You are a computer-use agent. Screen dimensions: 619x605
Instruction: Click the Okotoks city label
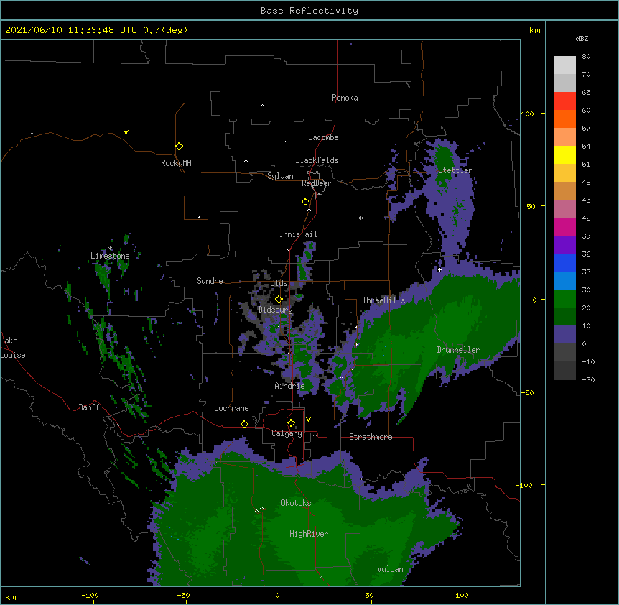[296, 503]
